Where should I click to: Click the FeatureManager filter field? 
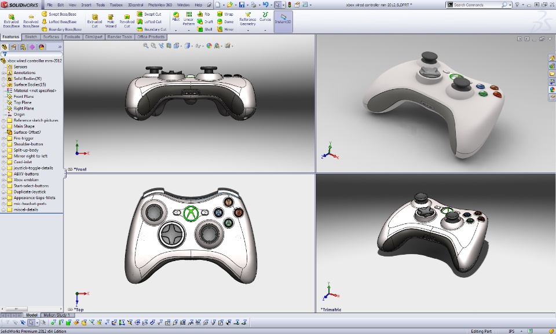tap(31, 54)
